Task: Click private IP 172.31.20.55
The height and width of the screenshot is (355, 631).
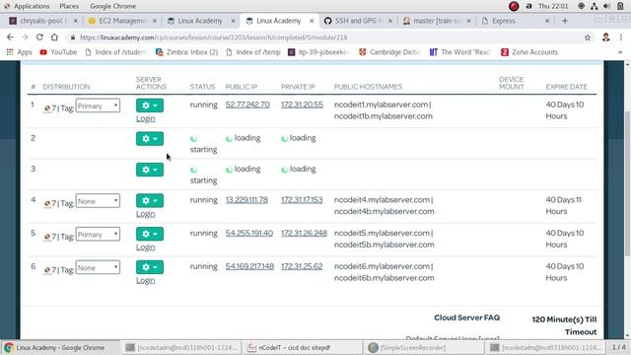Action: [x=302, y=105]
